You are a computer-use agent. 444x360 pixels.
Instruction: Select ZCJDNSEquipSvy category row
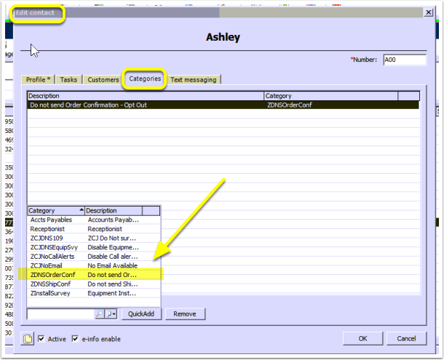pos(94,247)
